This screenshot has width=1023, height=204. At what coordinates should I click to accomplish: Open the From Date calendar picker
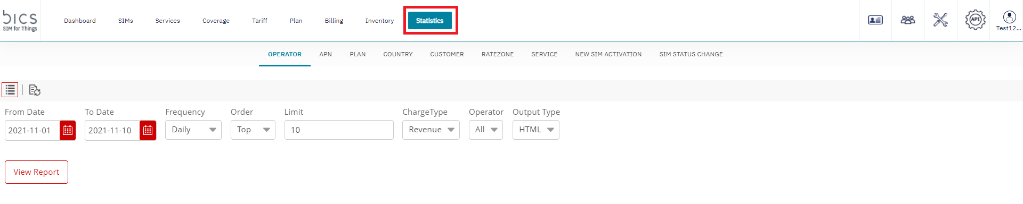(68, 130)
